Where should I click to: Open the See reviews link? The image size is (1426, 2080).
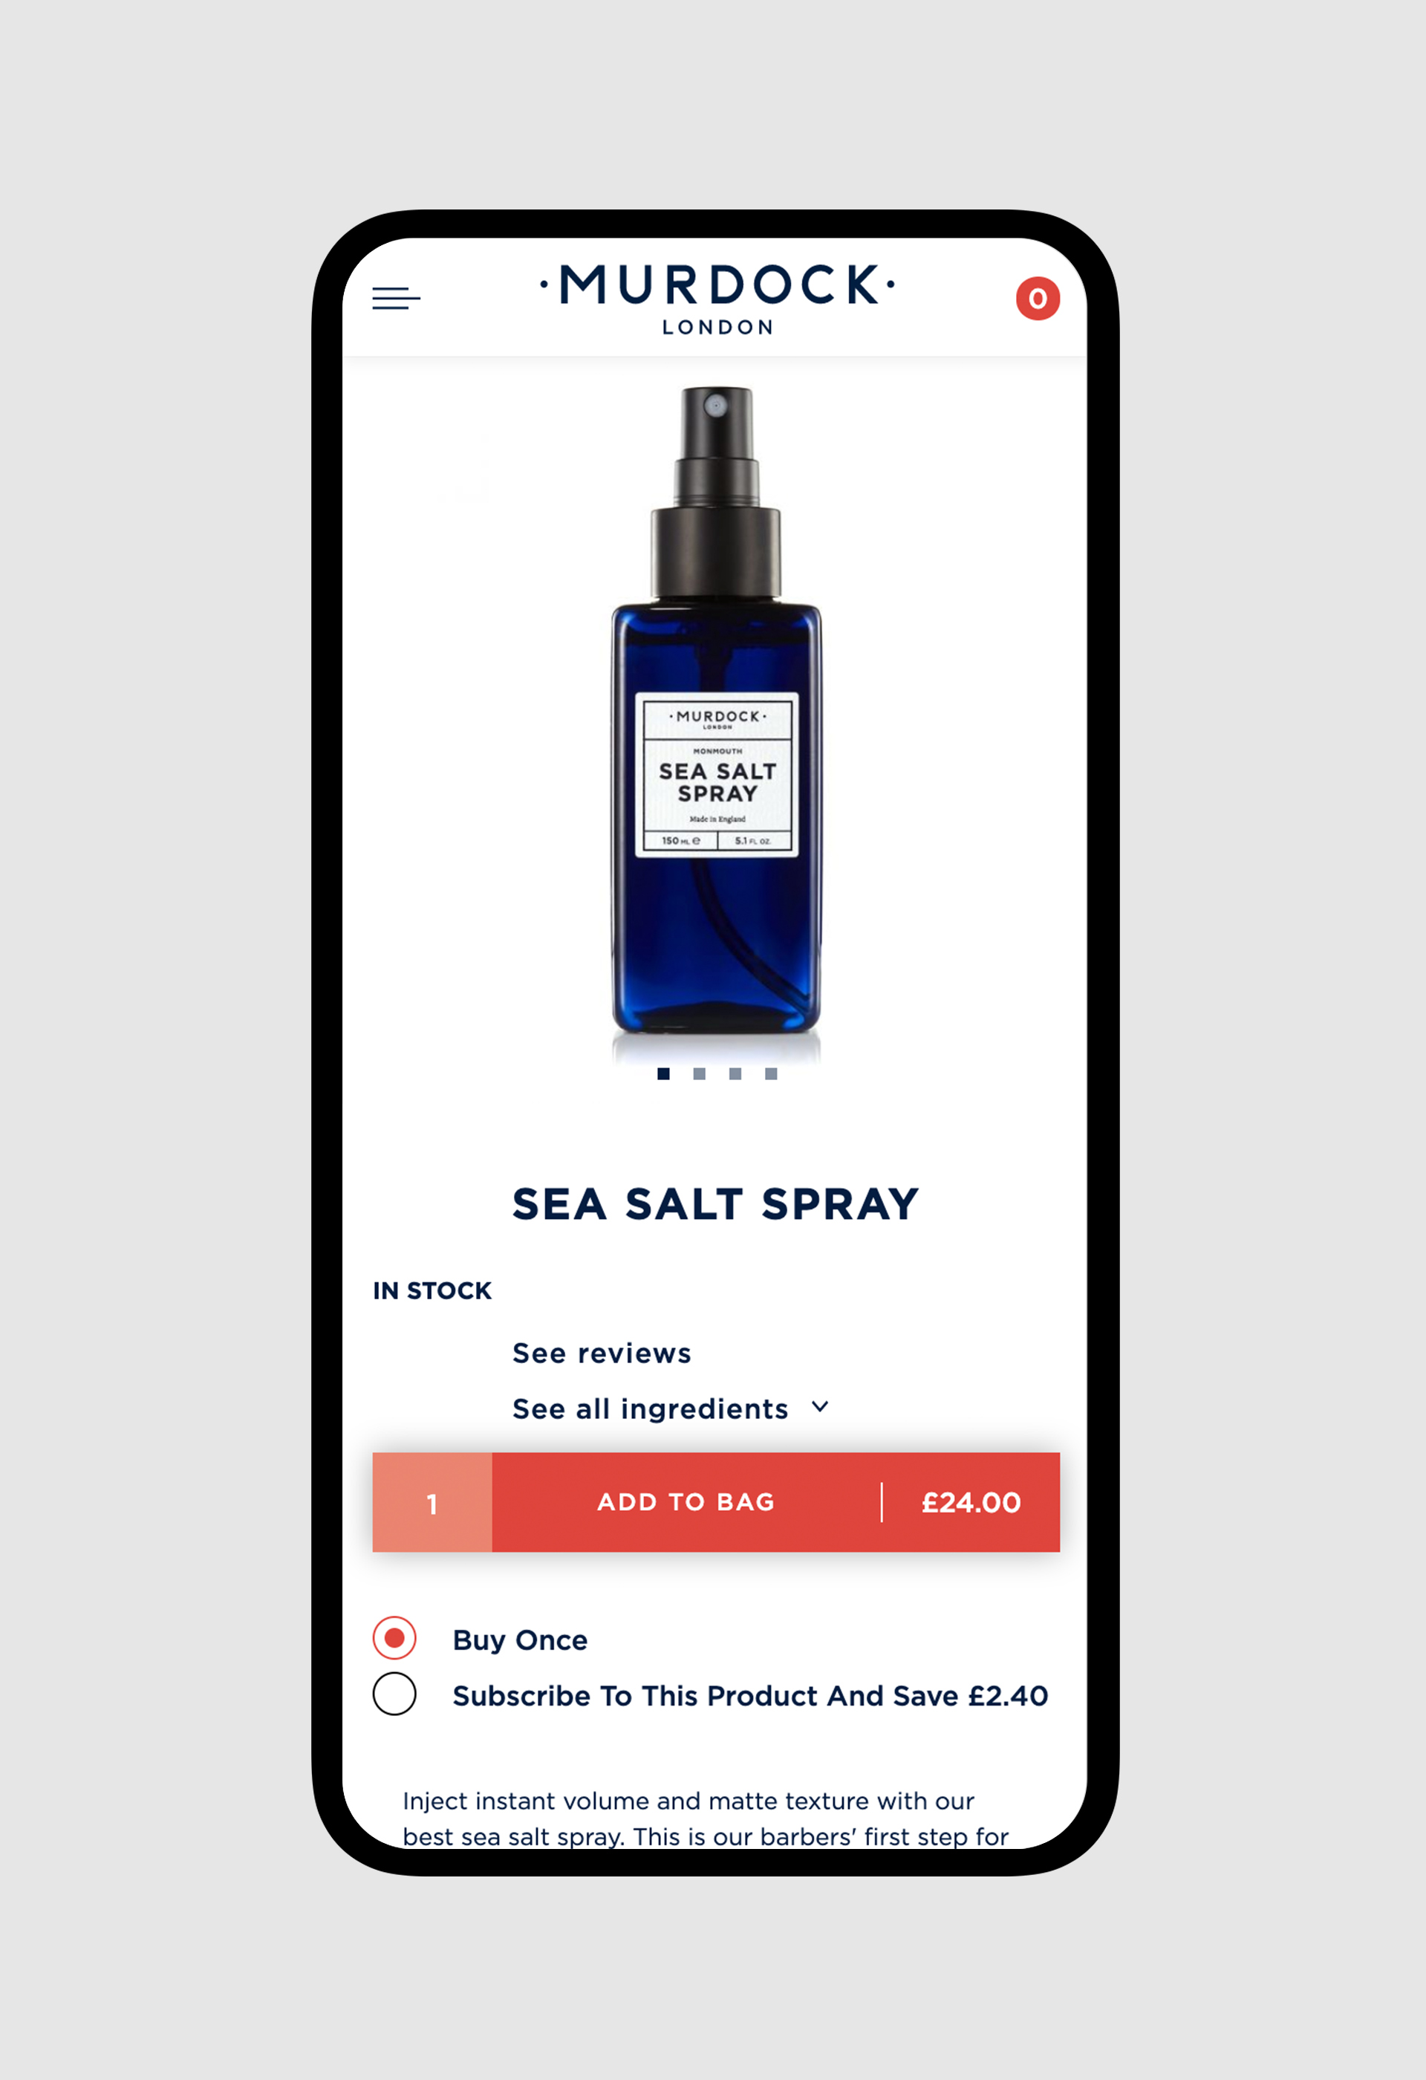[601, 1353]
